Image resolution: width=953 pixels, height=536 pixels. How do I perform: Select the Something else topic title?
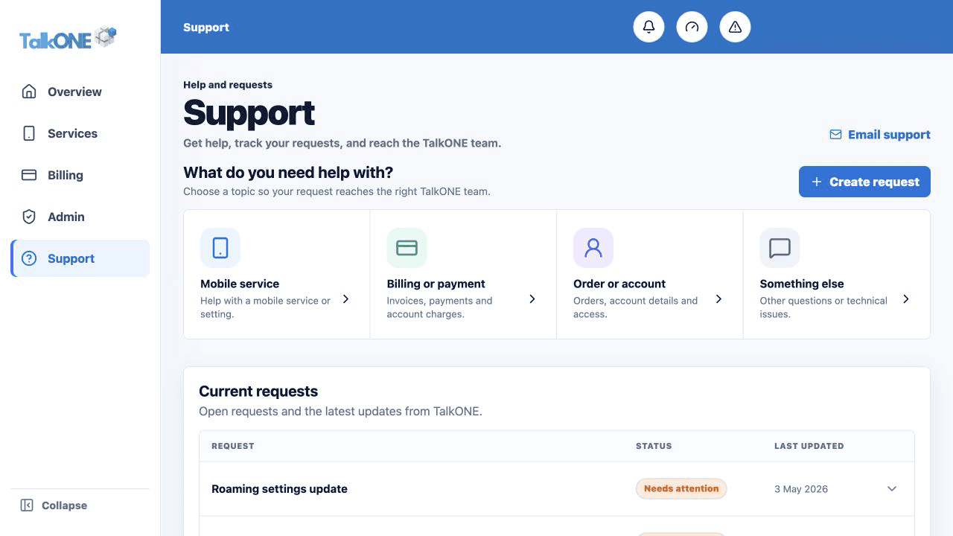point(802,284)
